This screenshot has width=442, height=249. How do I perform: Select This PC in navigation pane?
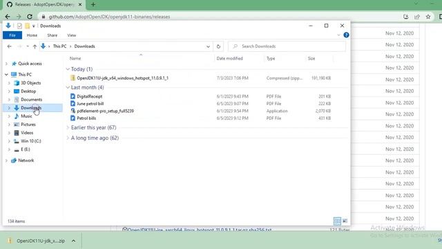click(25, 75)
